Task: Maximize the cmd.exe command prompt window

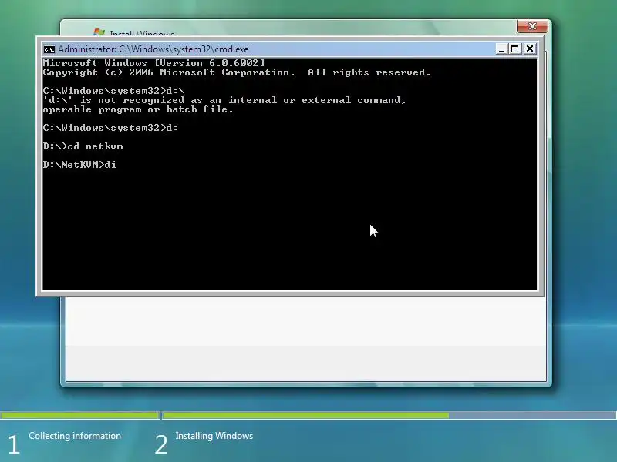Action: pyautogui.click(x=514, y=49)
